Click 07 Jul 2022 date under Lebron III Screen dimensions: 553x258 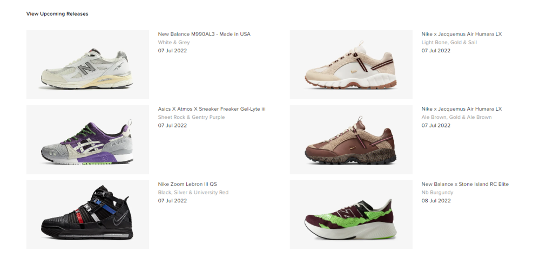pos(172,201)
